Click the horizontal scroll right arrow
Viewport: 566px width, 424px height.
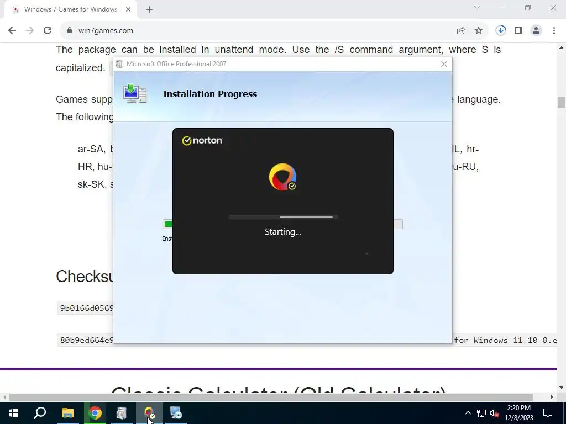coord(552,397)
